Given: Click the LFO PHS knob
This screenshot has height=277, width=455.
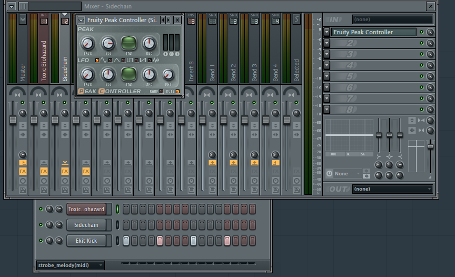Looking at the screenshot, I should (168, 75).
